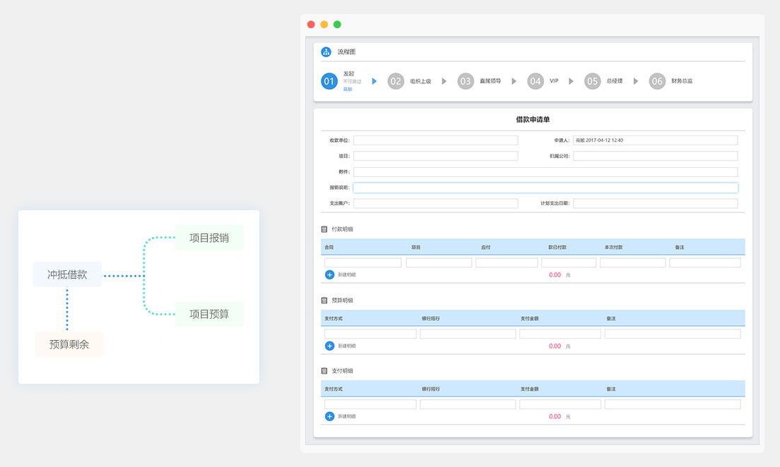Select step 06 财务总监 circle

(657, 81)
